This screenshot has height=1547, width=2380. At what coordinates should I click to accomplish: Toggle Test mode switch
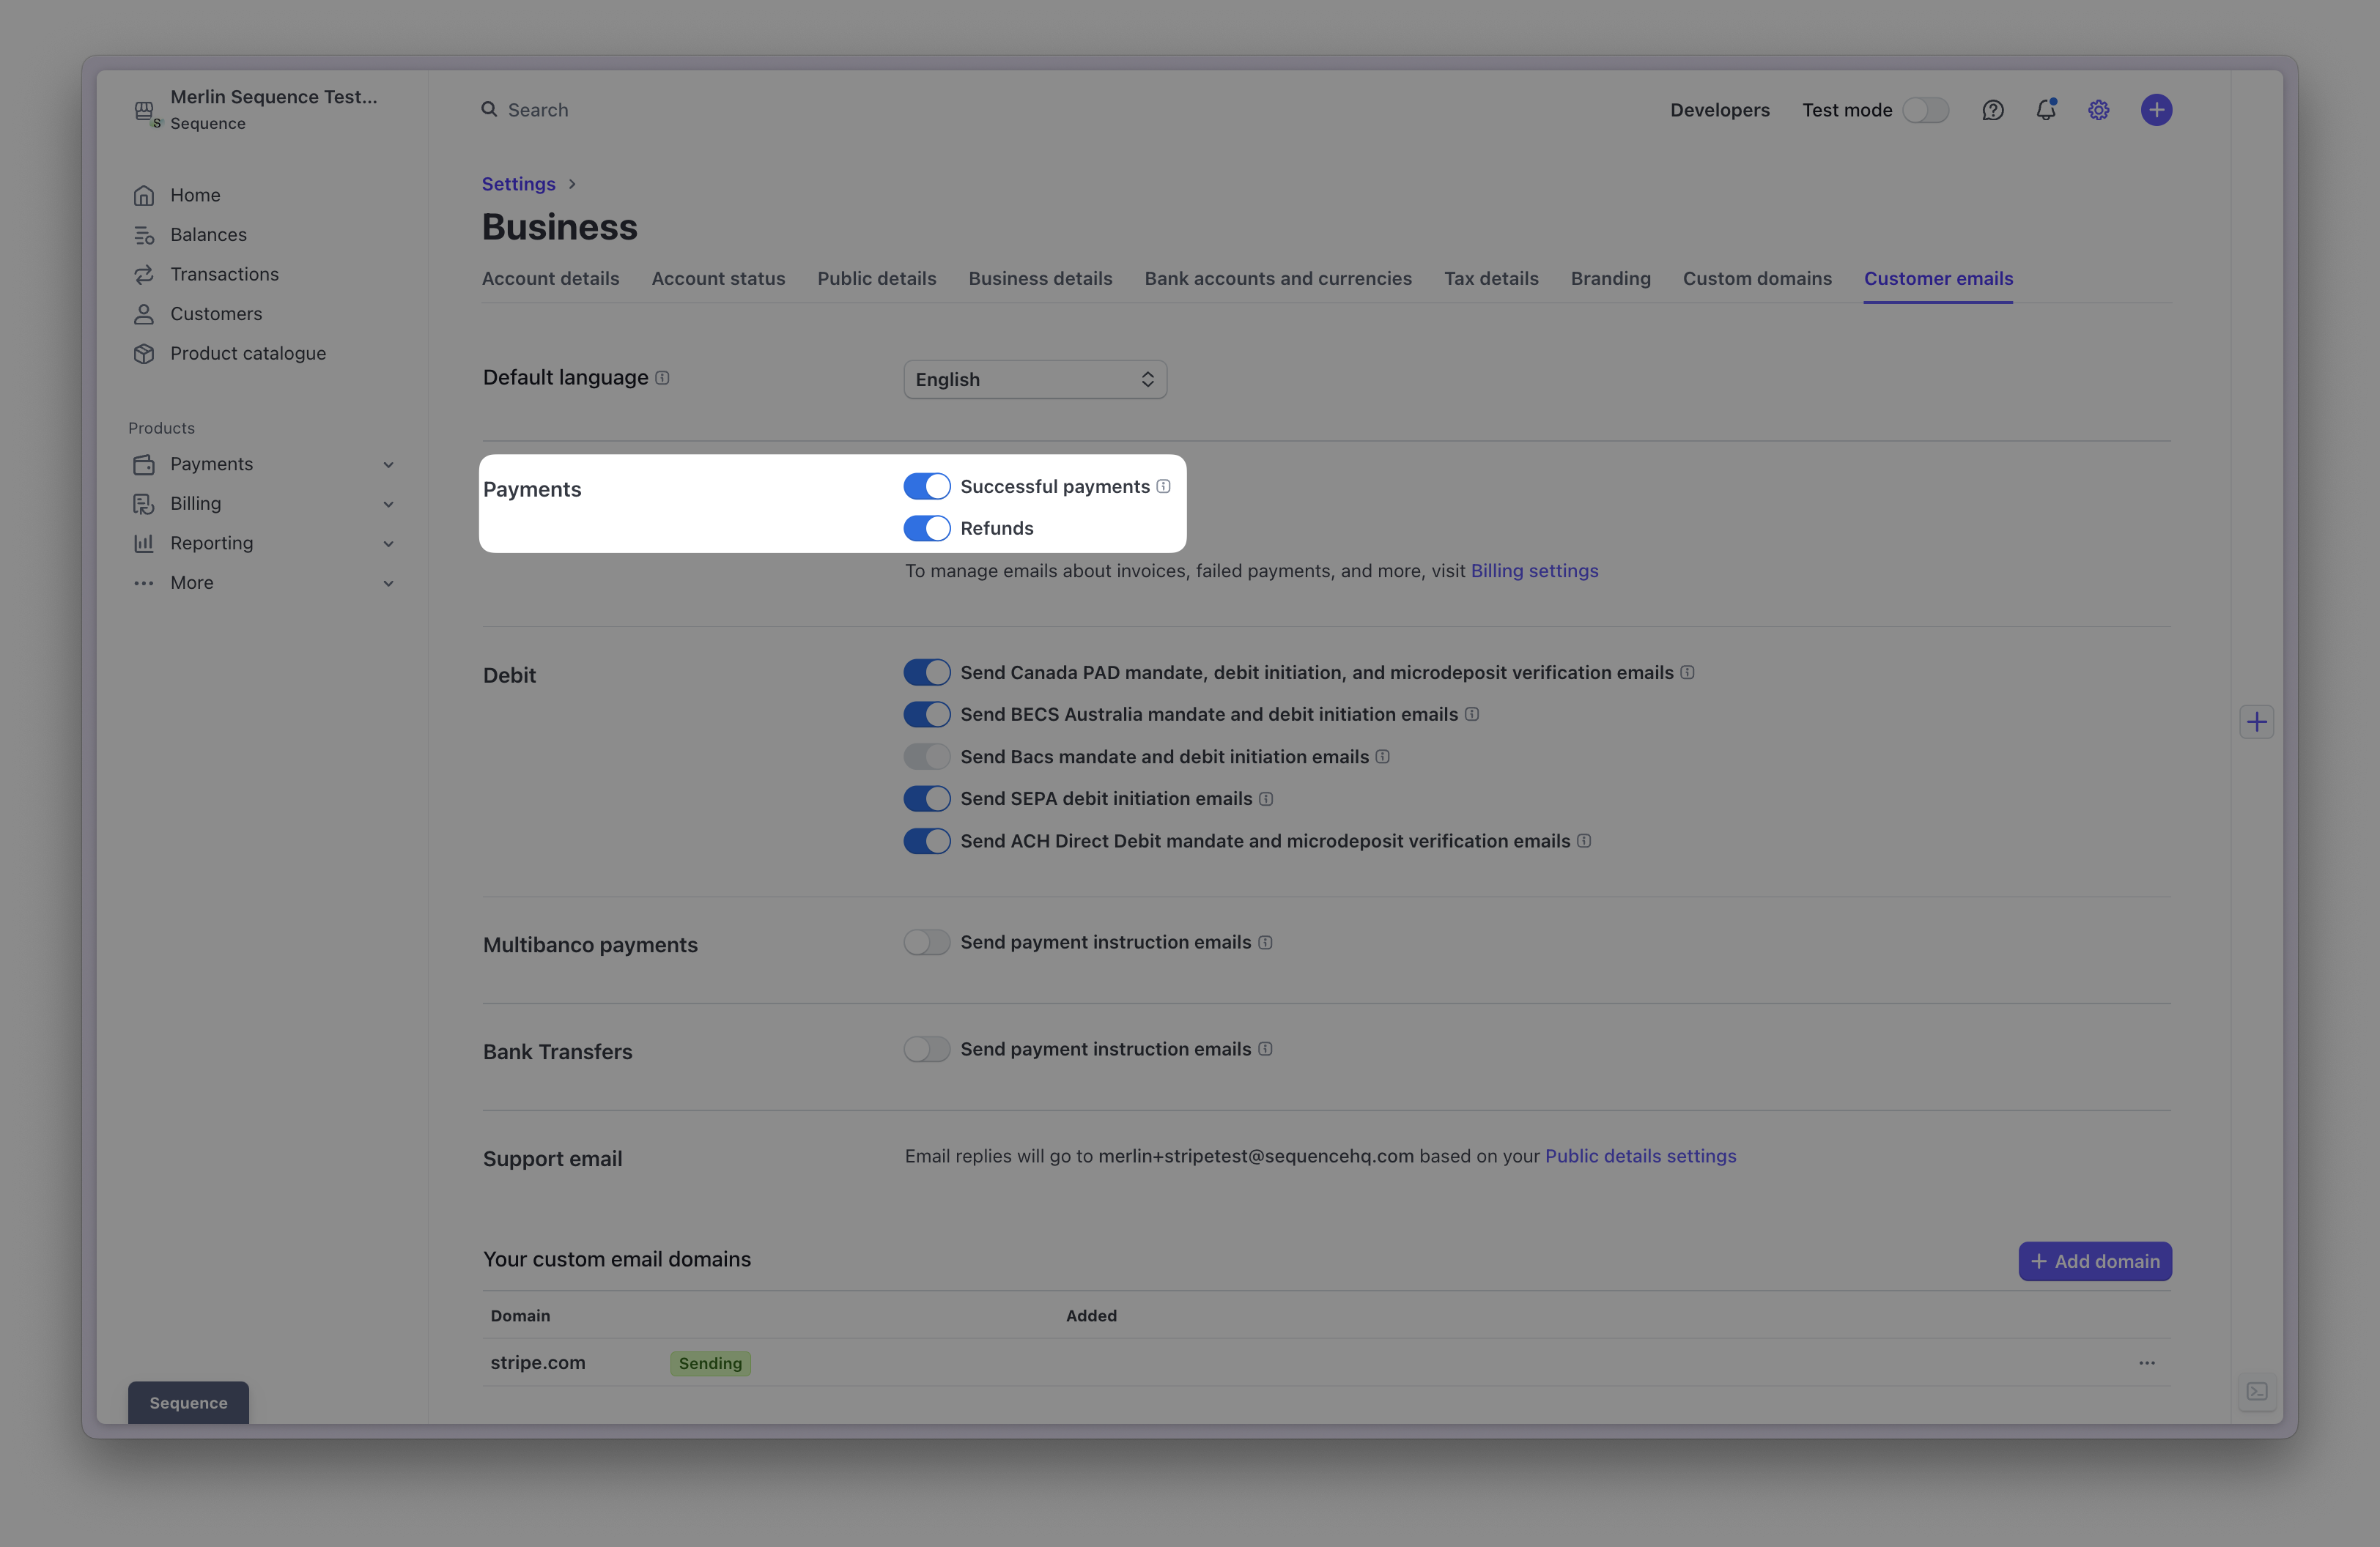coord(1925,110)
